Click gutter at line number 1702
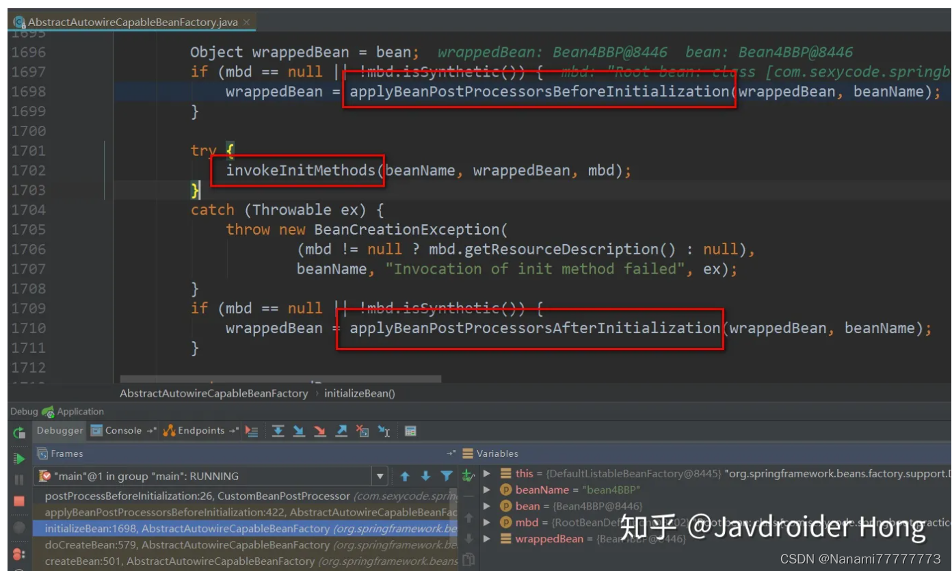952x571 pixels. pyautogui.click(x=28, y=170)
